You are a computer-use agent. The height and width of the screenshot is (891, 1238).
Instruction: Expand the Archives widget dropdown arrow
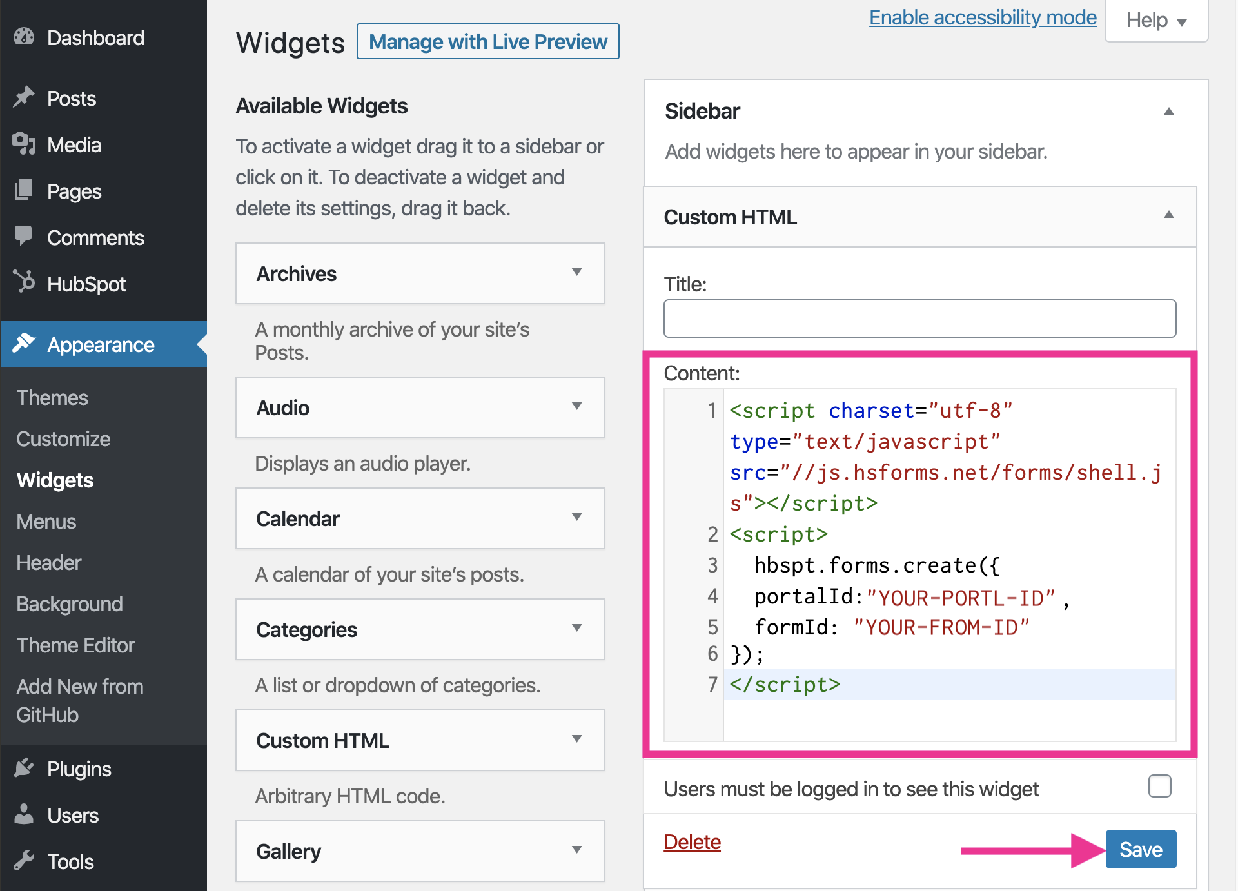pyautogui.click(x=577, y=272)
